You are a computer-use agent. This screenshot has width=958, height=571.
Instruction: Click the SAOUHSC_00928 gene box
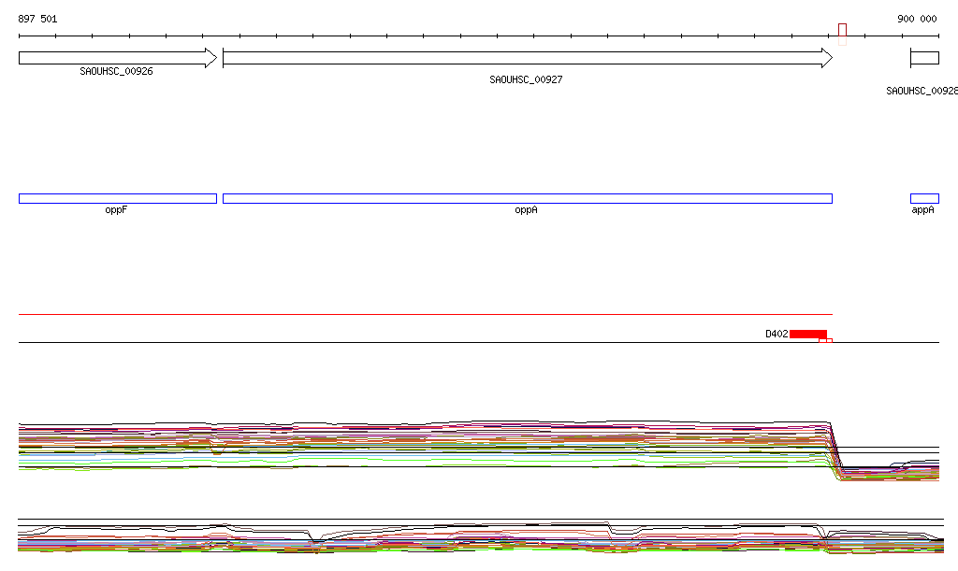pos(924,58)
